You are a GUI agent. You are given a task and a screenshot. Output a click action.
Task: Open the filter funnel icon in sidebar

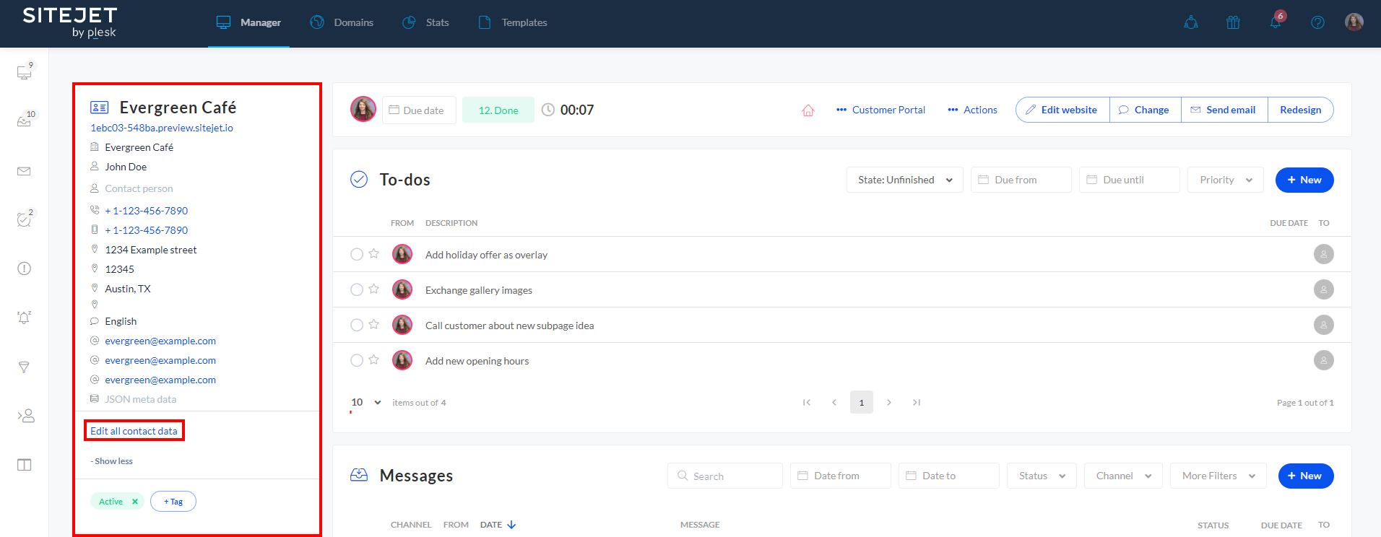pyautogui.click(x=24, y=367)
